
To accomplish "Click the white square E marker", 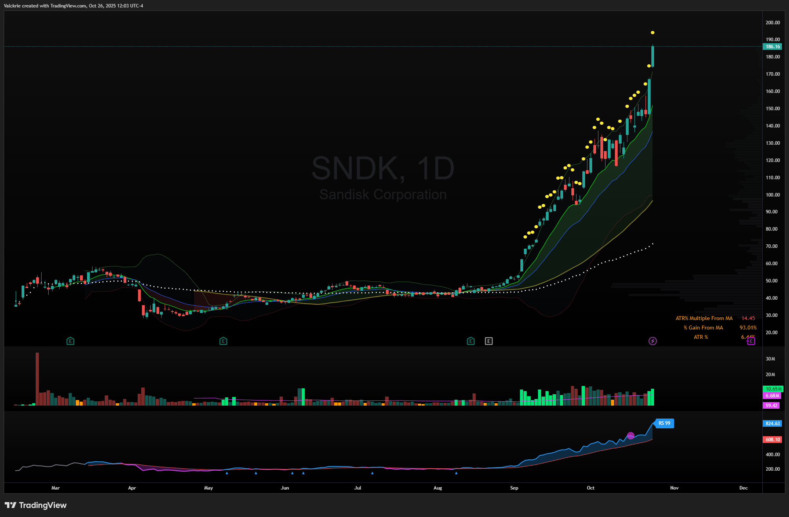I will tap(489, 341).
